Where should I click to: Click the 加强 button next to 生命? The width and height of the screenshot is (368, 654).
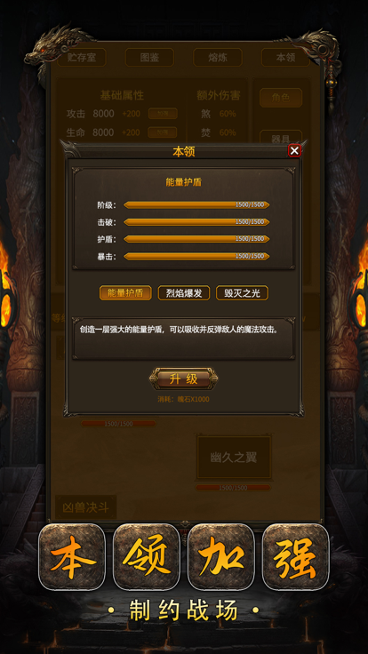(x=163, y=132)
